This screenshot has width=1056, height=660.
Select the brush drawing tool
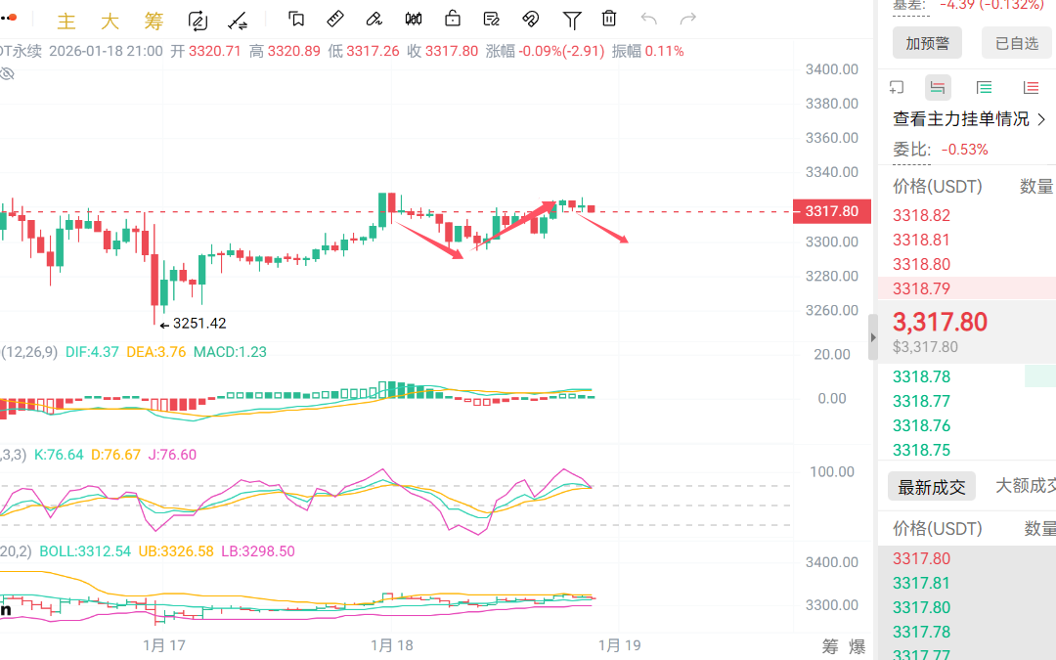[x=374, y=19]
